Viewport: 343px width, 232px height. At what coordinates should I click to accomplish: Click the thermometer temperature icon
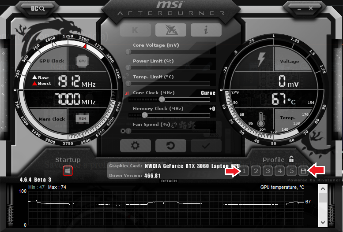[x=261, y=120]
